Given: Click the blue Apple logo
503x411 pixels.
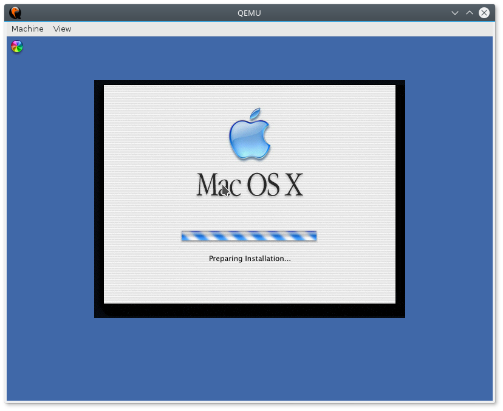Looking at the screenshot, I should pos(250,134).
